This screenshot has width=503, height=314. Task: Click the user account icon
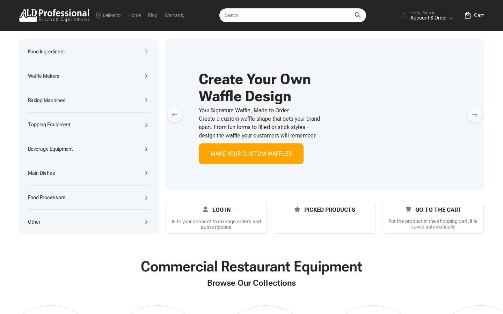(x=403, y=15)
